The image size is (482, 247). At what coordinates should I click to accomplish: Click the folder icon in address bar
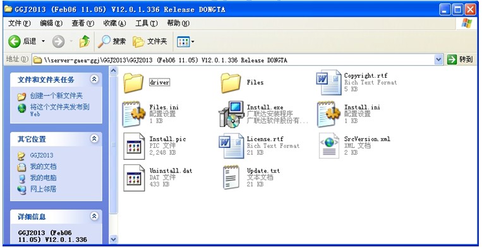(37, 60)
